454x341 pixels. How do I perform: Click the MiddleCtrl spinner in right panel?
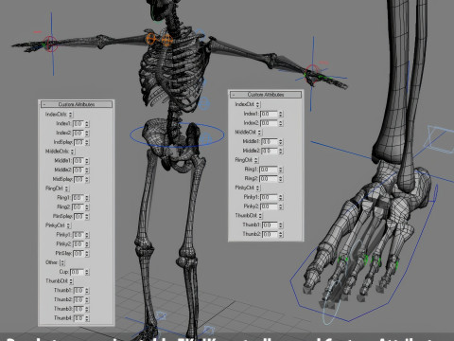(260, 133)
